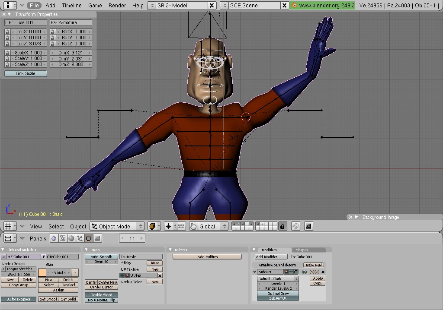443x310 pixels.
Task: Toggle the Double Sided option
Action: tap(101, 295)
